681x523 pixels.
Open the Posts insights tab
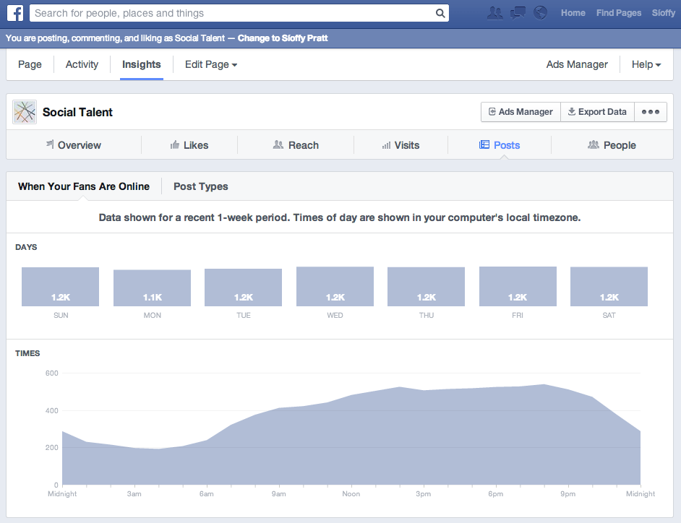[500, 145]
